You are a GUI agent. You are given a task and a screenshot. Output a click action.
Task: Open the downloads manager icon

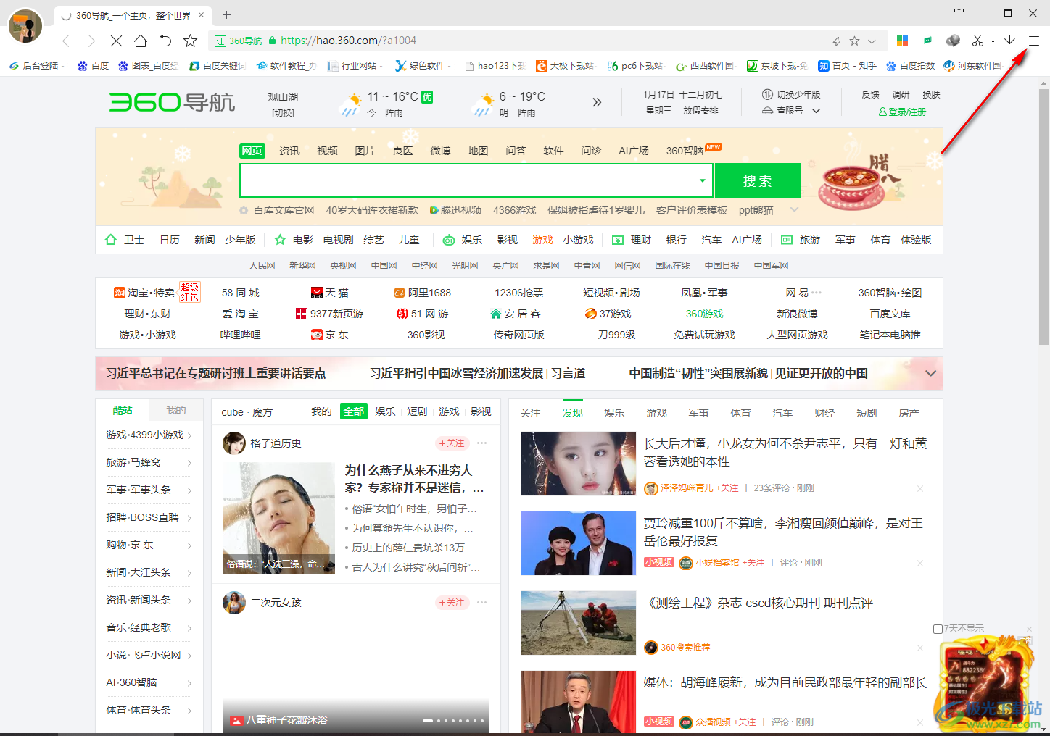click(x=1009, y=41)
